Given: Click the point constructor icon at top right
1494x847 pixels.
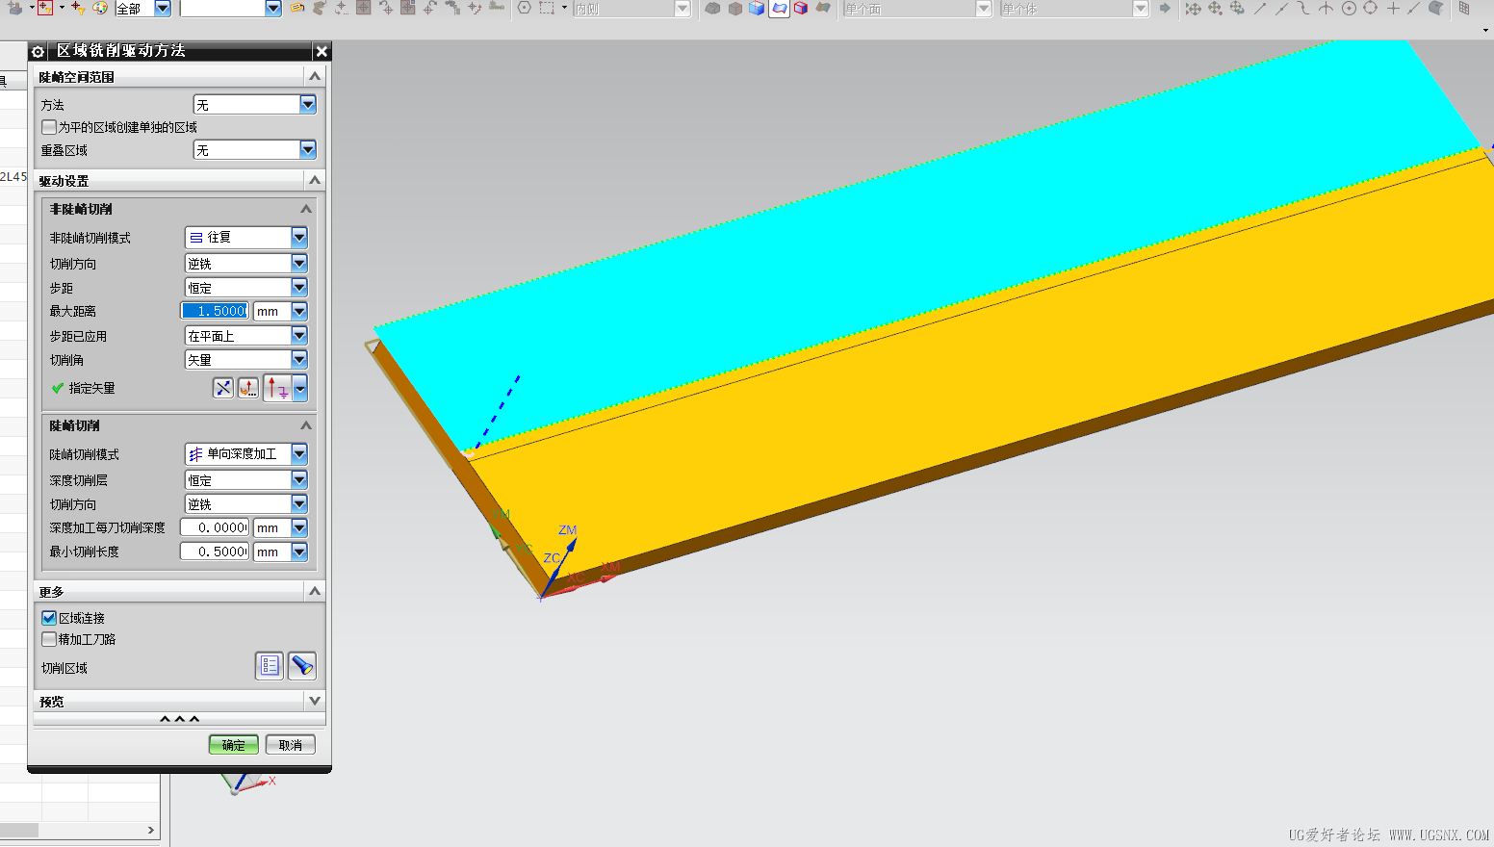Looking at the screenshot, I should [1393, 10].
